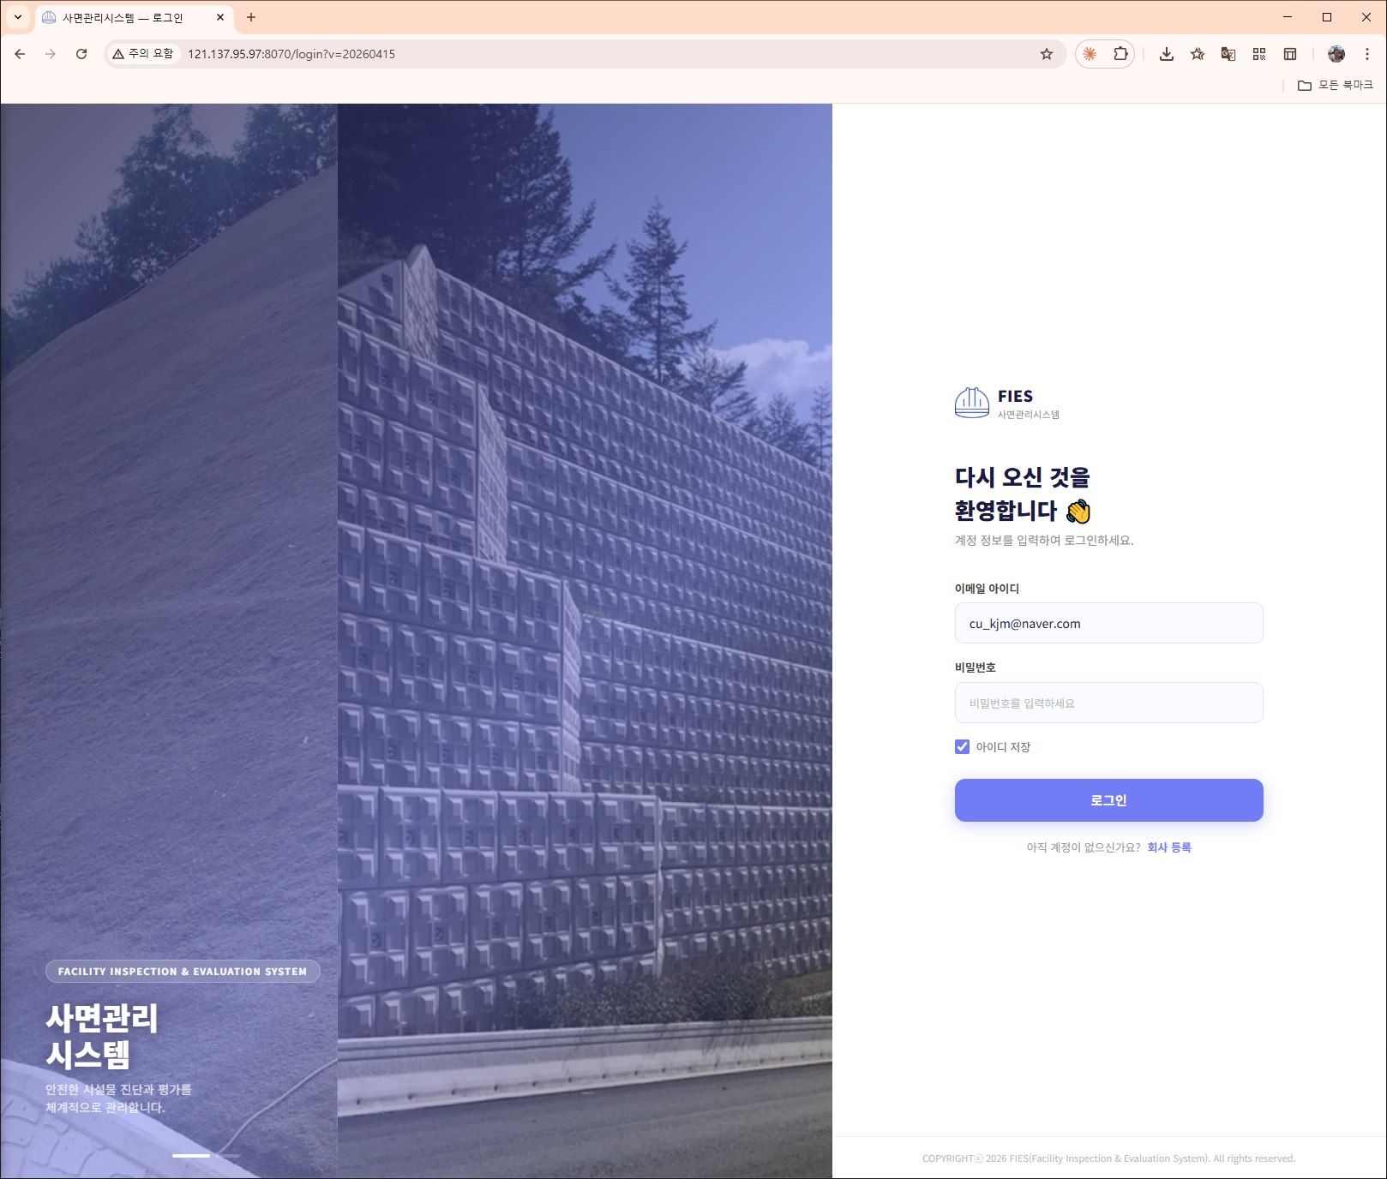The height and width of the screenshot is (1179, 1387).
Task: Click the 다시 오신 것을 환영합니다 heading
Action: [x=1023, y=494]
